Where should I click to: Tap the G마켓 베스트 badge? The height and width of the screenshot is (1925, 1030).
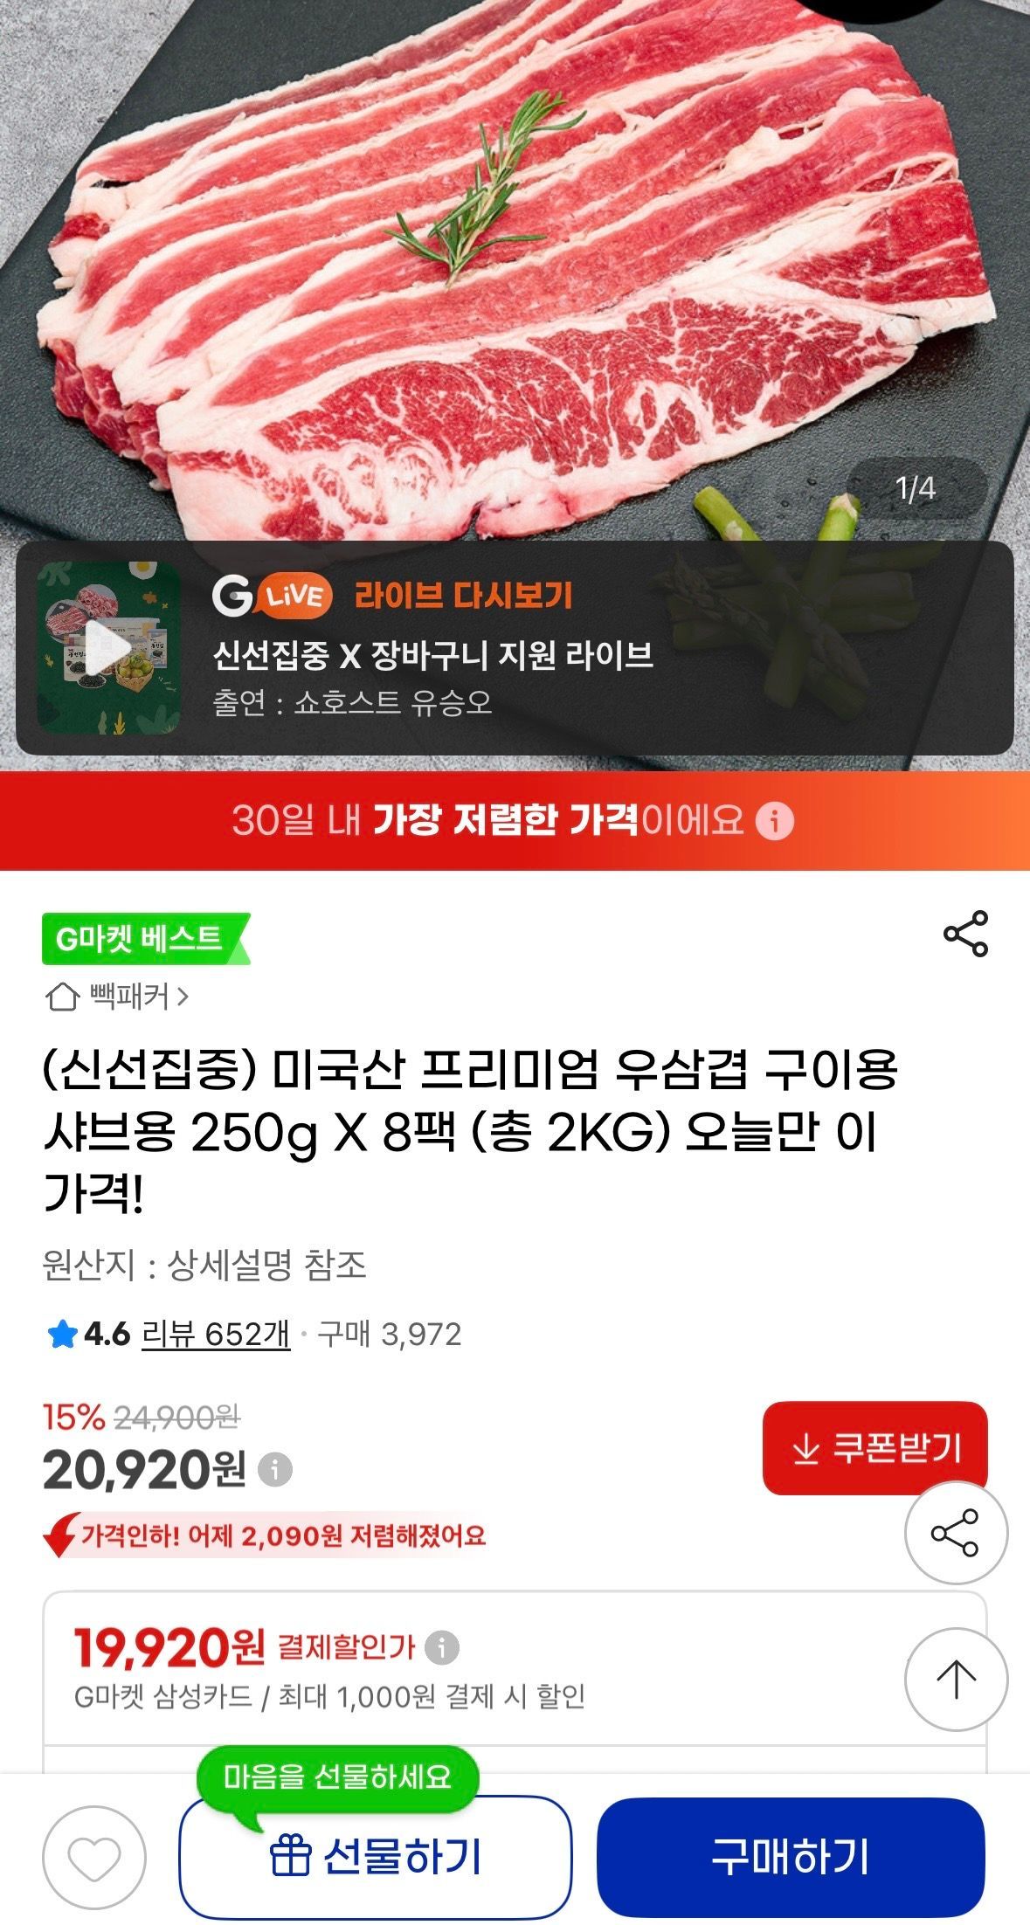pos(146,938)
